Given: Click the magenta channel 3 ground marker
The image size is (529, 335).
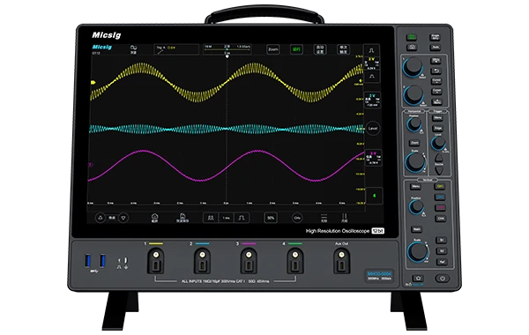Looking at the screenshot, I should (91, 165).
